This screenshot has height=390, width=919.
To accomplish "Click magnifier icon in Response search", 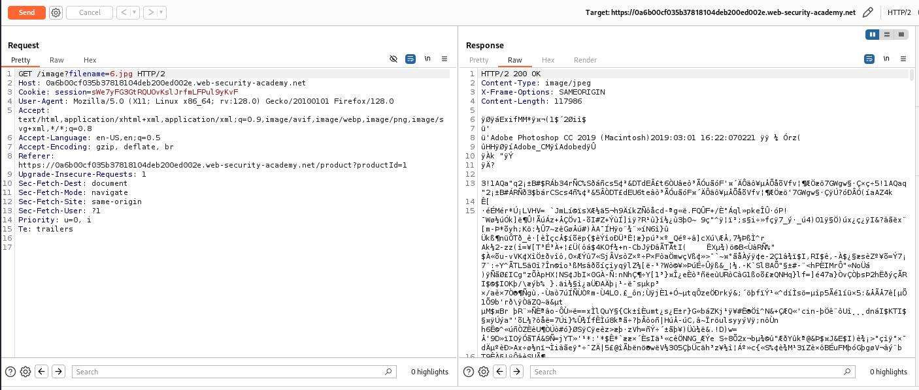I will click(847, 372).
